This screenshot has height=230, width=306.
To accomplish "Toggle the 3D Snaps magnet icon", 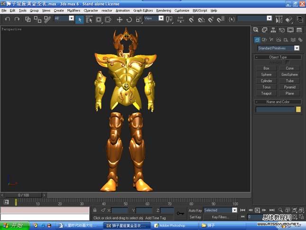I will click(x=191, y=19).
